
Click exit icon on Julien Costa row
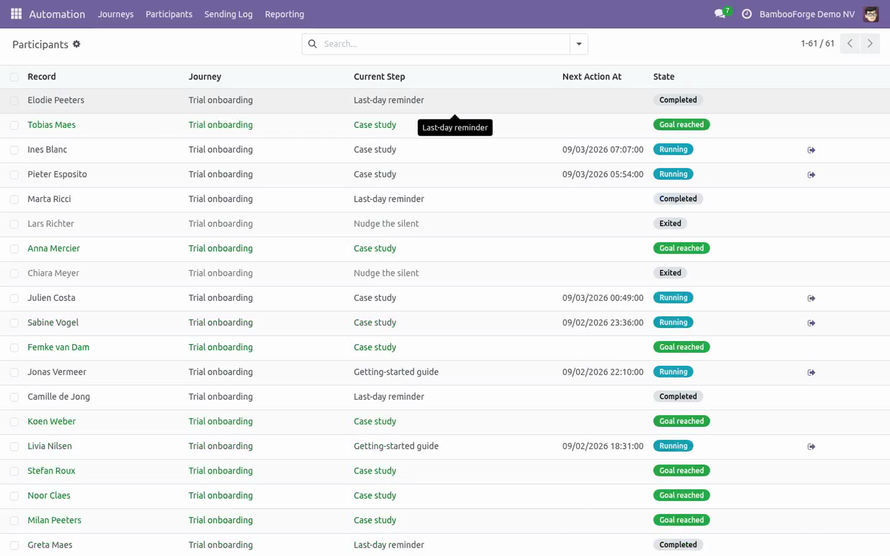coord(812,299)
